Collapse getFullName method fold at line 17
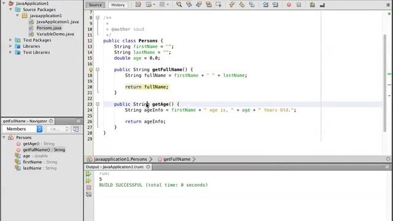393x221 pixels. click(x=98, y=69)
